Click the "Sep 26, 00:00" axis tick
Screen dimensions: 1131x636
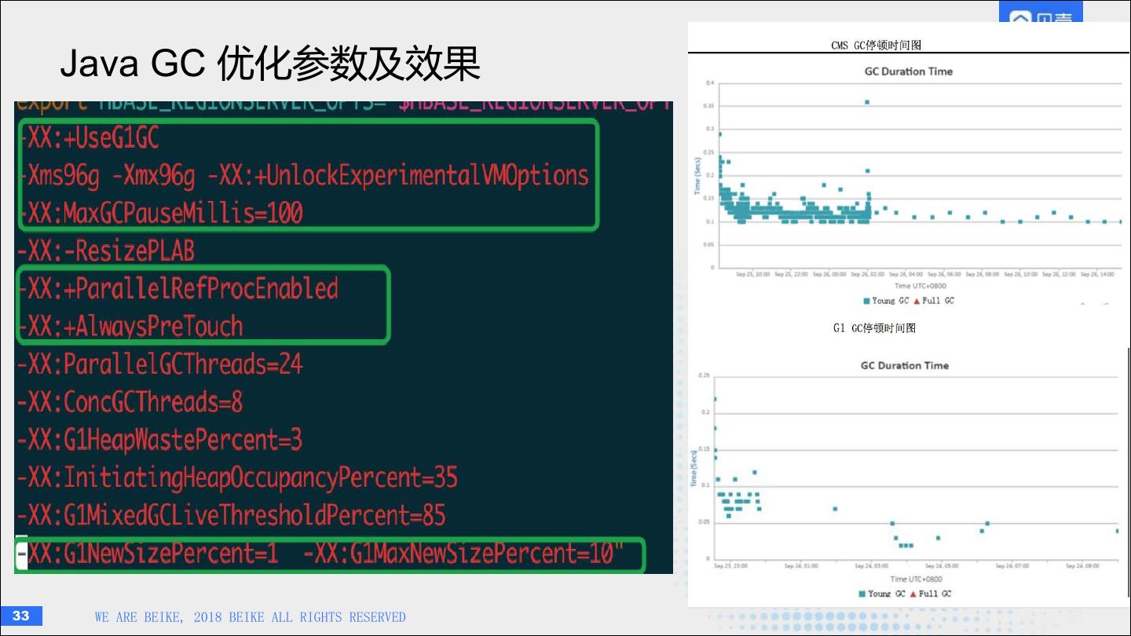829,275
